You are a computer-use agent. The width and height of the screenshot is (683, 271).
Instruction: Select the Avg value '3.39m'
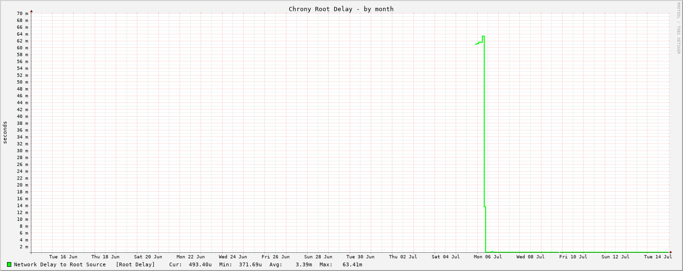click(304, 264)
